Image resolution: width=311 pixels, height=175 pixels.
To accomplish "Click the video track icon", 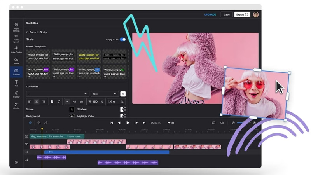I will point(26,144).
